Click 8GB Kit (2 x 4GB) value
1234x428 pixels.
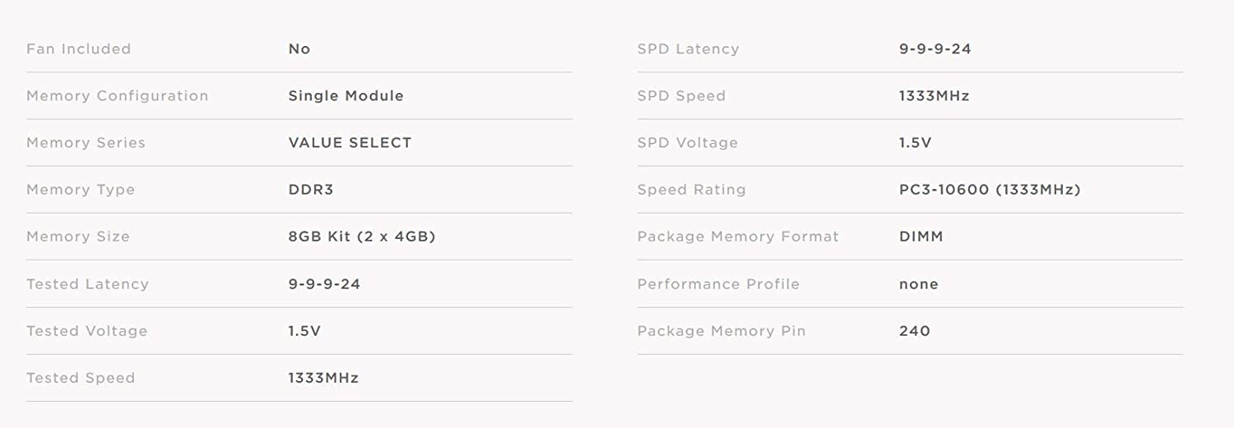361,237
